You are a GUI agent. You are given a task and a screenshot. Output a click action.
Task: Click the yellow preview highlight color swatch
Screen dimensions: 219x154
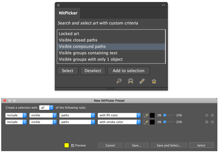pyautogui.click(x=66, y=145)
